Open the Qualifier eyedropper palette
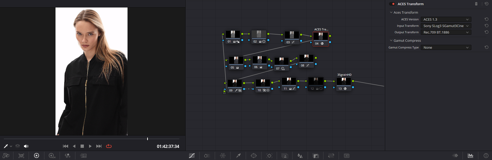The width and height of the screenshot is (492, 160). (x=238, y=156)
